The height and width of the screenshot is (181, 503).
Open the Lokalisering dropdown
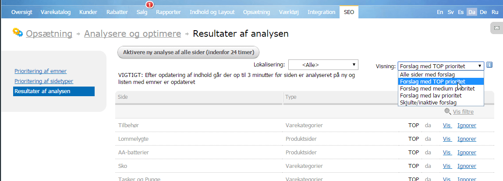323,65
